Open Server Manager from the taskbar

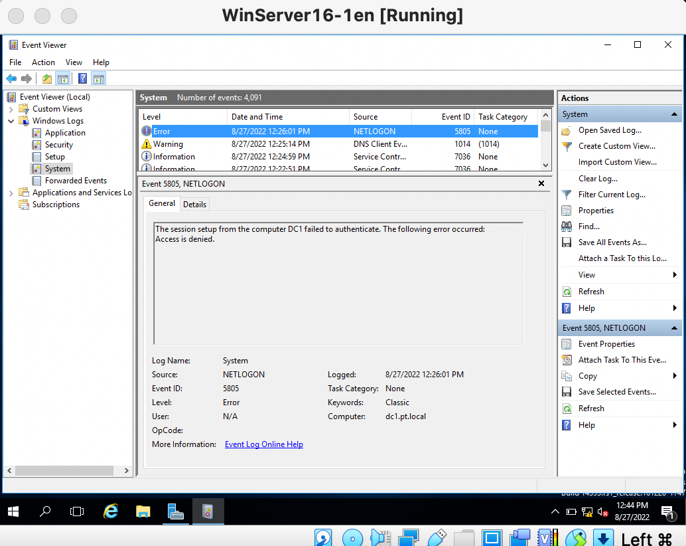point(175,511)
